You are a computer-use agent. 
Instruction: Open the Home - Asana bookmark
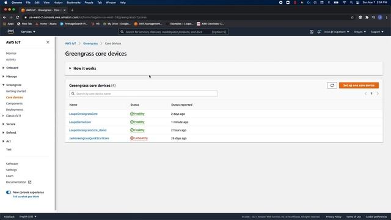tap(46, 24)
